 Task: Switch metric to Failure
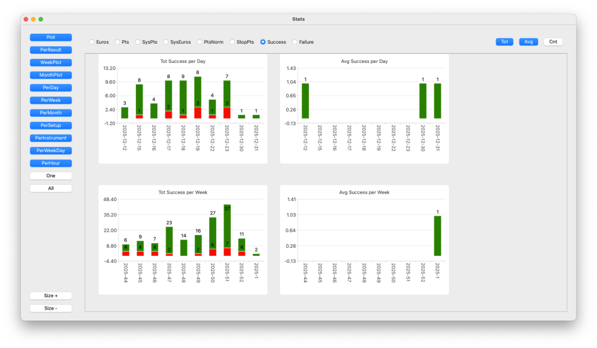coord(295,42)
